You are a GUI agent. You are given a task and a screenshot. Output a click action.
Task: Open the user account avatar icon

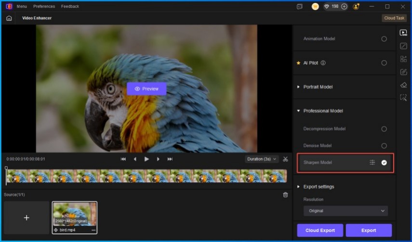(x=356, y=7)
